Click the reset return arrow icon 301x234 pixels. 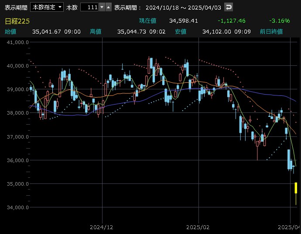(229, 7)
